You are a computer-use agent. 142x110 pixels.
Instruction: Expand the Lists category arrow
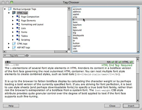pos(13,28)
